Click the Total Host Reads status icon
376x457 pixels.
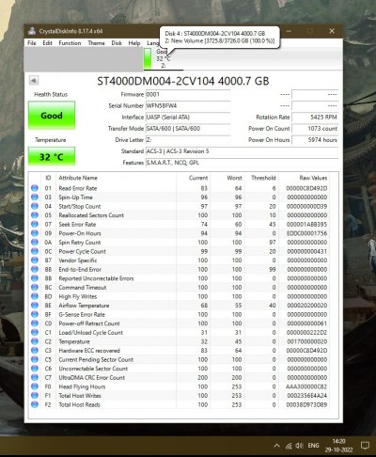[x=35, y=404]
